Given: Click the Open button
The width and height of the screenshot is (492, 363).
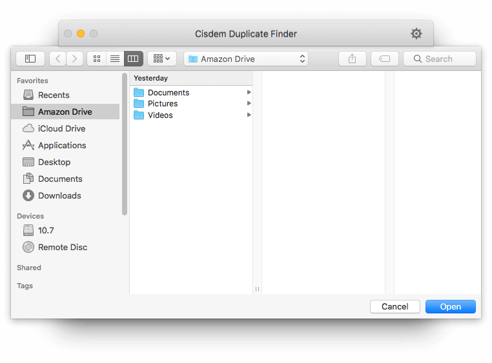Looking at the screenshot, I should [450, 306].
